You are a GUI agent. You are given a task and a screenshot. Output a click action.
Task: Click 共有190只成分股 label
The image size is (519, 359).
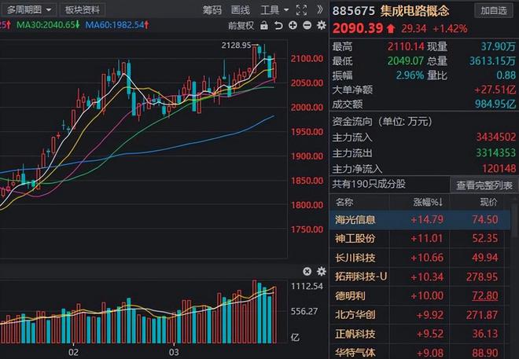tap(369, 184)
